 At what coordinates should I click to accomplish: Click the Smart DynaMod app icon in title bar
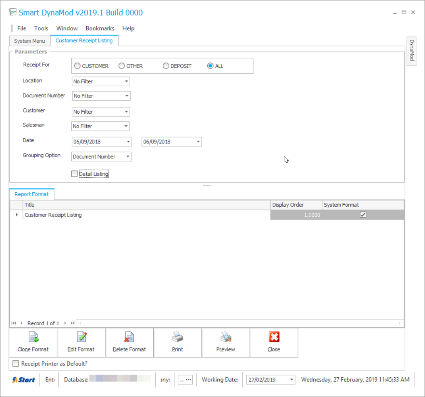[x=13, y=12]
